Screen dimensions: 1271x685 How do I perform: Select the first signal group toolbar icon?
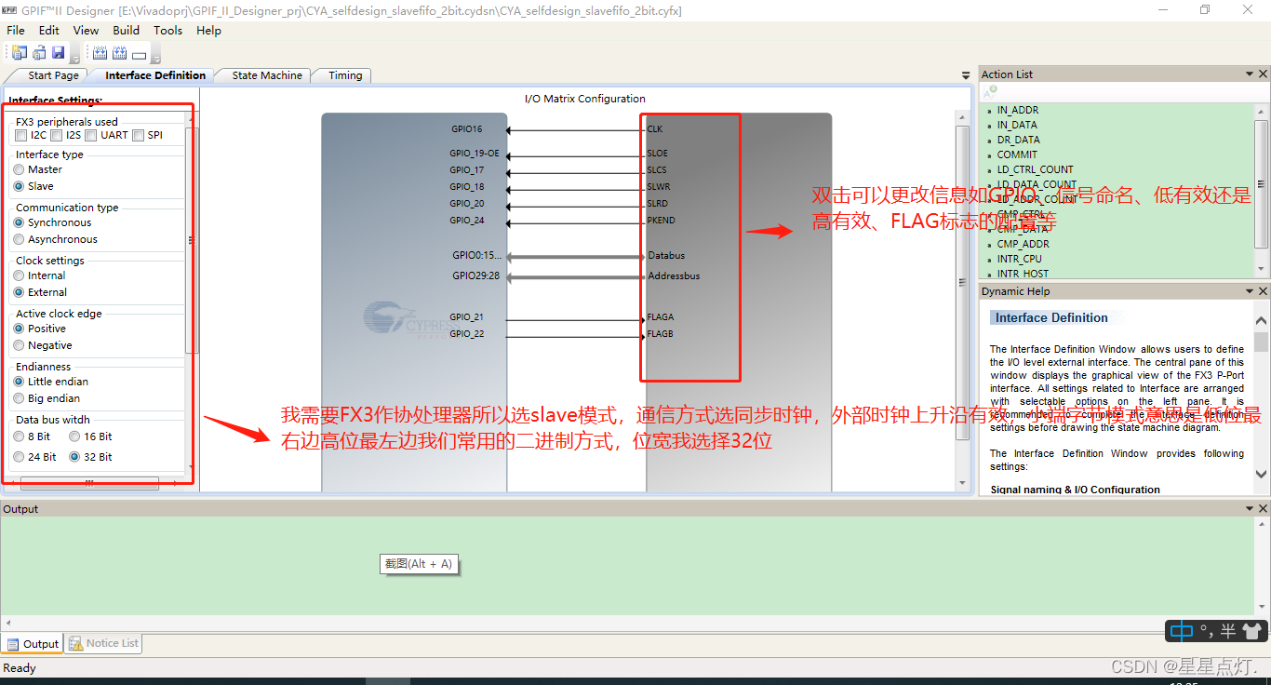pos(100,52)
